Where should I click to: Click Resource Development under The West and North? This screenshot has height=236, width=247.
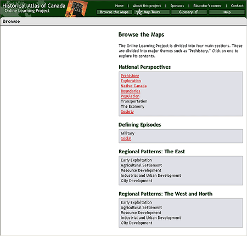tap(141, 212)
